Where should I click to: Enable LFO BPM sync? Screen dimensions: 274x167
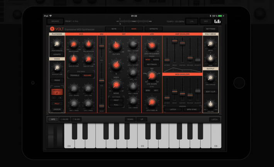tap(148, 91)
